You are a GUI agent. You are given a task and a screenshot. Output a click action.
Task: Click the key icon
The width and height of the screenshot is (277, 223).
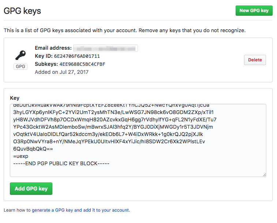(x=20, y=56)
